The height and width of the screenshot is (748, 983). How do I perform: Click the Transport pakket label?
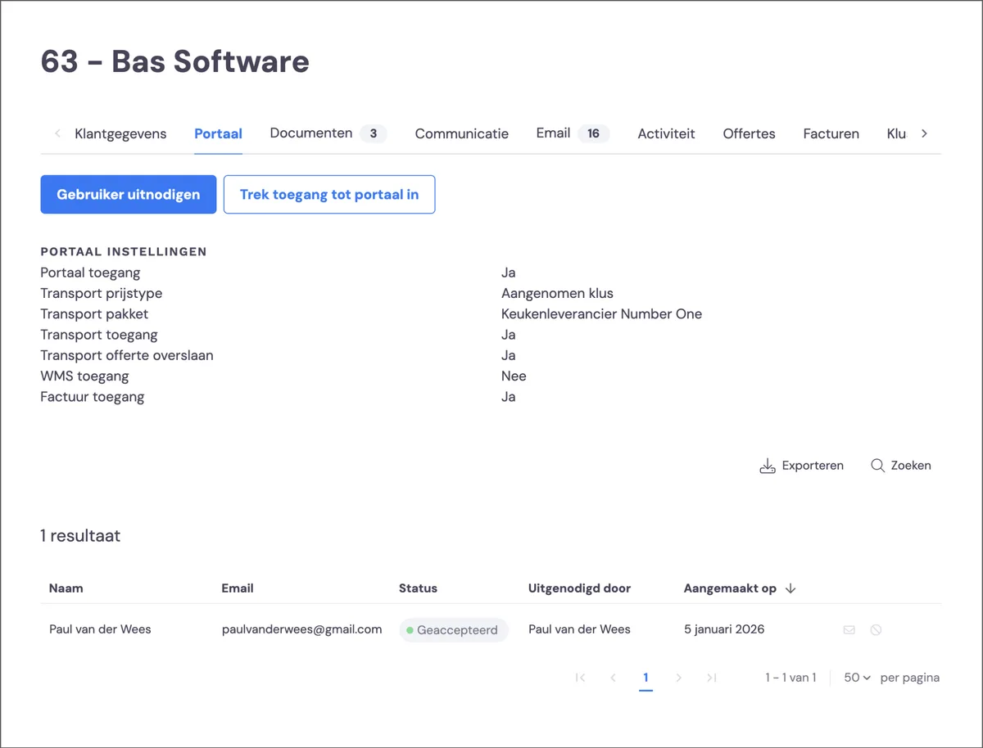pyautogui.click(x=94, y=314)
